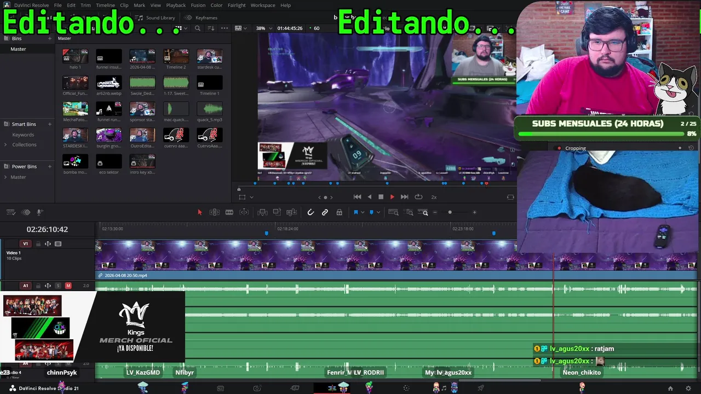Screen dimensions: 701x394
Task: Open the Edit menu
Action: click(x=71, y=5)
